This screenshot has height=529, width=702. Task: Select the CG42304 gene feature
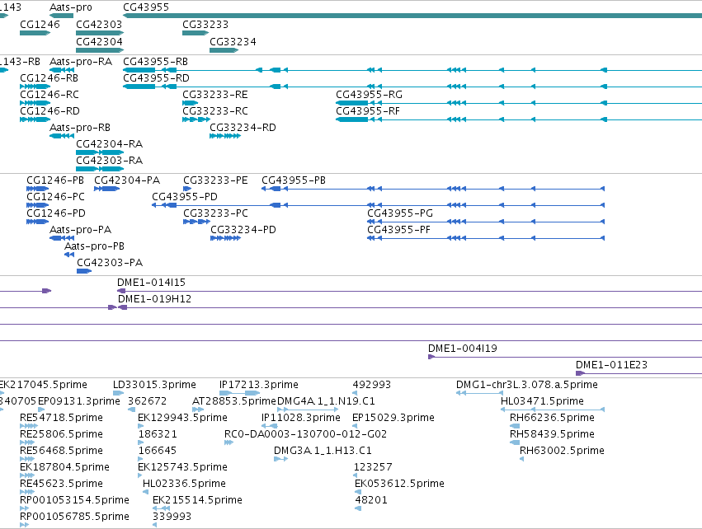click(100, 50)
